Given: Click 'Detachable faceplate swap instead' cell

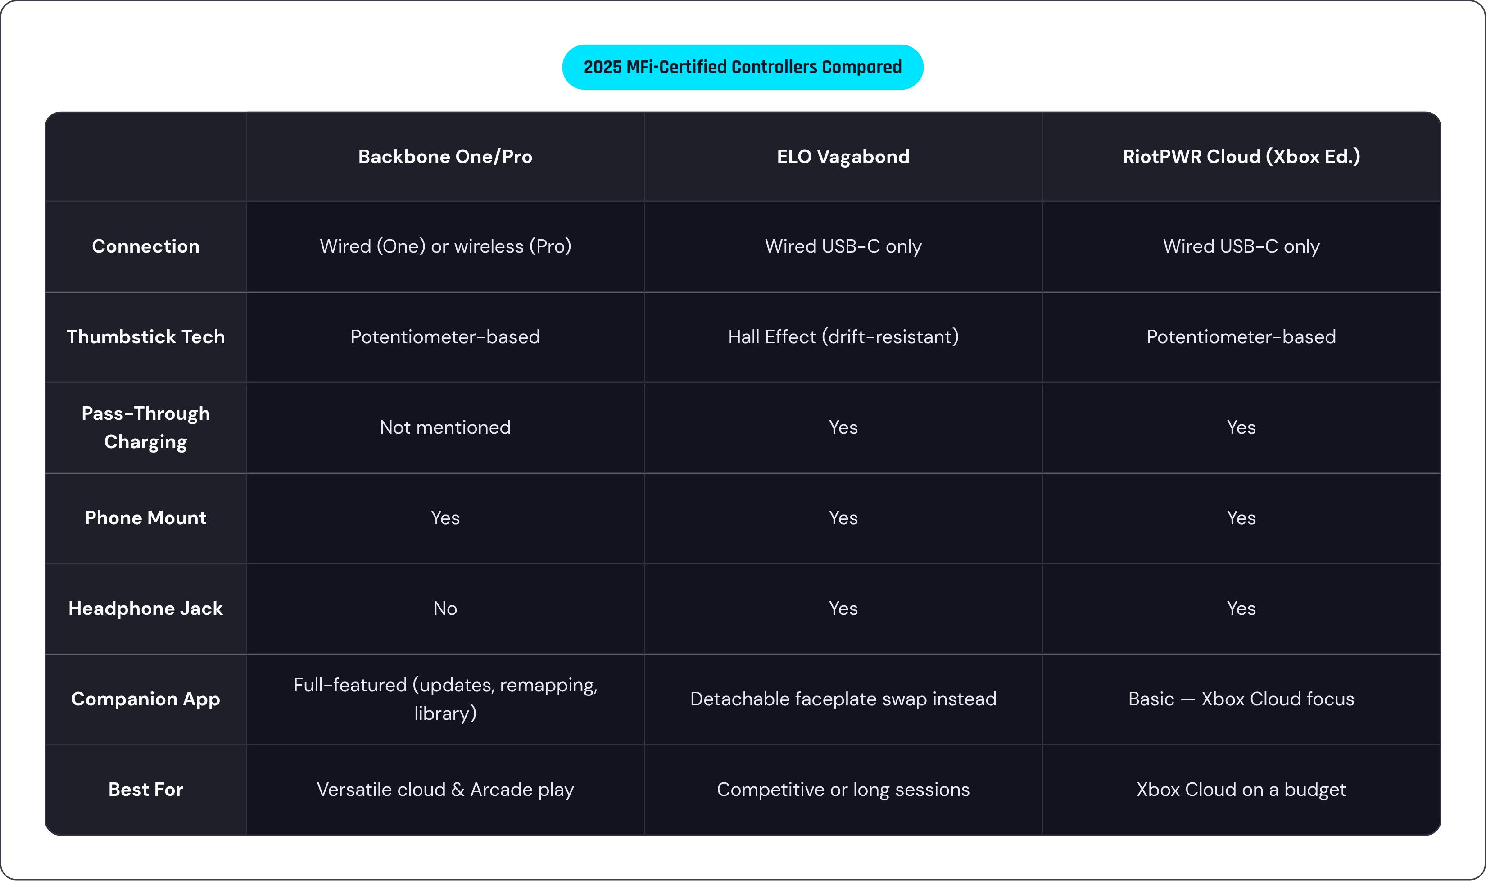Looking at the screenshot, I should point(843,699).
